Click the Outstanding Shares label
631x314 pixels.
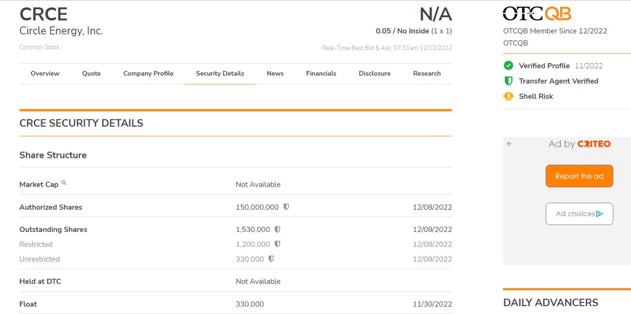coord(53,229)
